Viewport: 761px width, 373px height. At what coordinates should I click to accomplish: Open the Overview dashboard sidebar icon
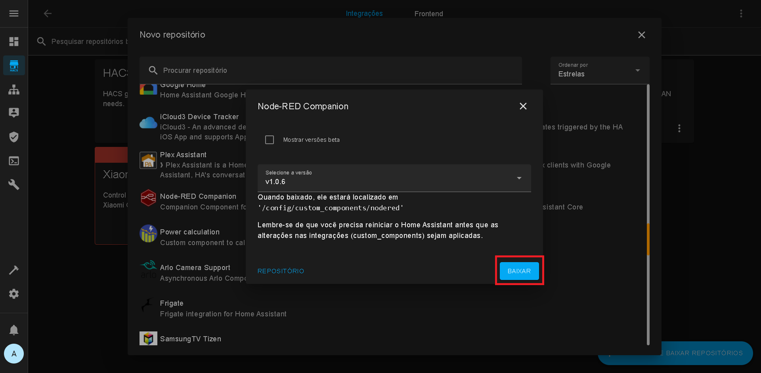coord(14,42)
